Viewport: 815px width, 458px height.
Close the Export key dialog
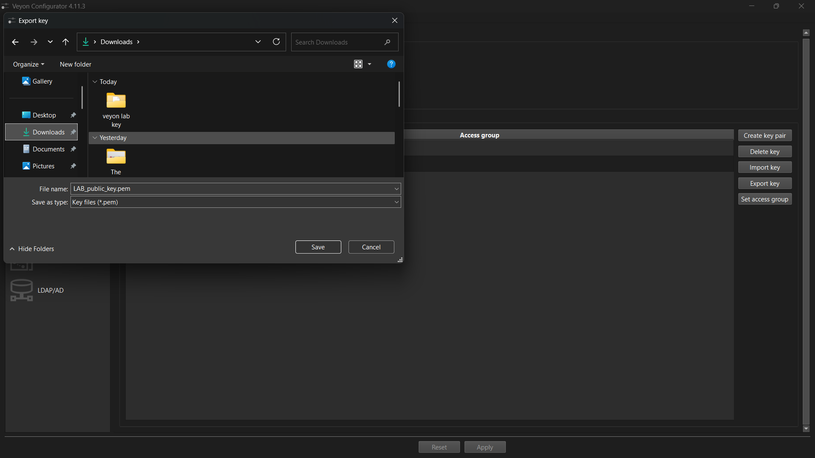[x=395, y=21]
